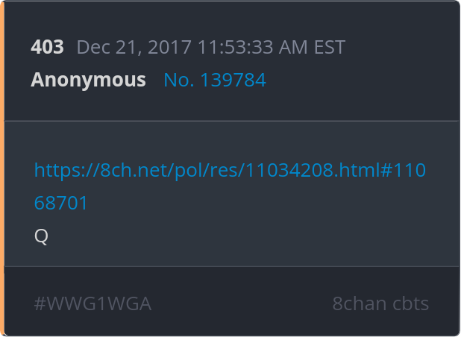The image size is (461, 337).
Task: Click the 'No.' prefix of post reference
Action: (179, 80)
